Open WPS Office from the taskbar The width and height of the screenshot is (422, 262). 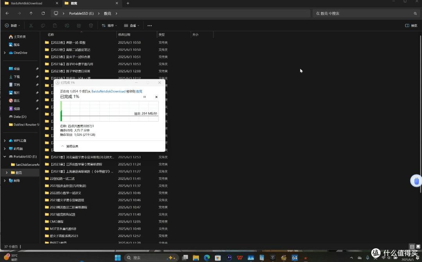[x=240, y=258]
